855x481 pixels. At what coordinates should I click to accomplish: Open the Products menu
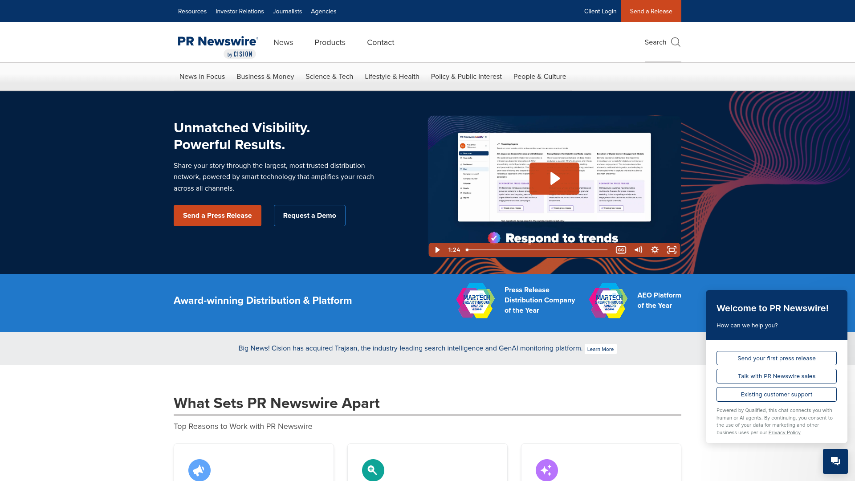coord(330,42)
